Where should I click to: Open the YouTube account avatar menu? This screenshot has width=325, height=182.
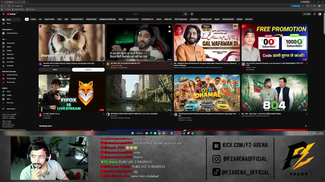320,14
